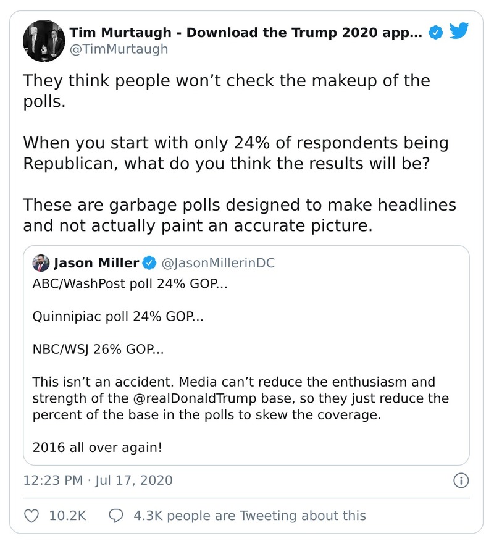Click the reply speech bubble icon
Image resolution: width=494 pixels, height=549 pixels.
115,515
